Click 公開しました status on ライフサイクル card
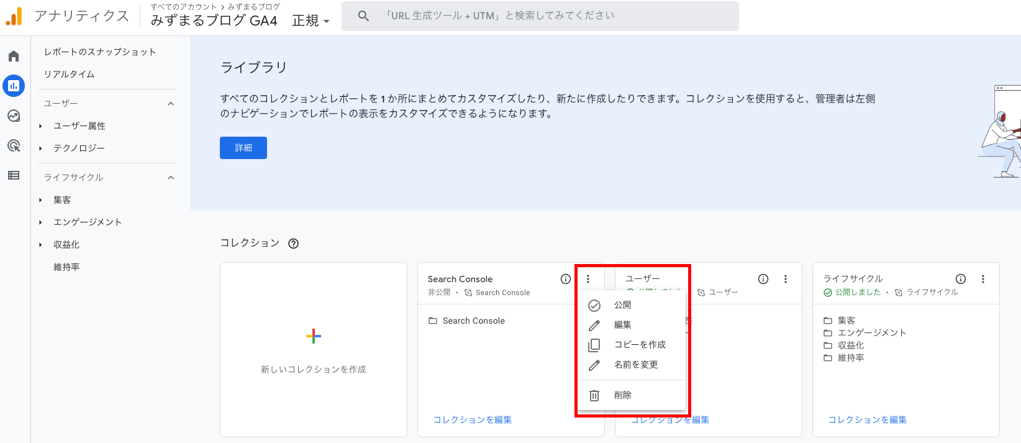Viewport: 1021px width, 443px height. (x=858, y=292)
